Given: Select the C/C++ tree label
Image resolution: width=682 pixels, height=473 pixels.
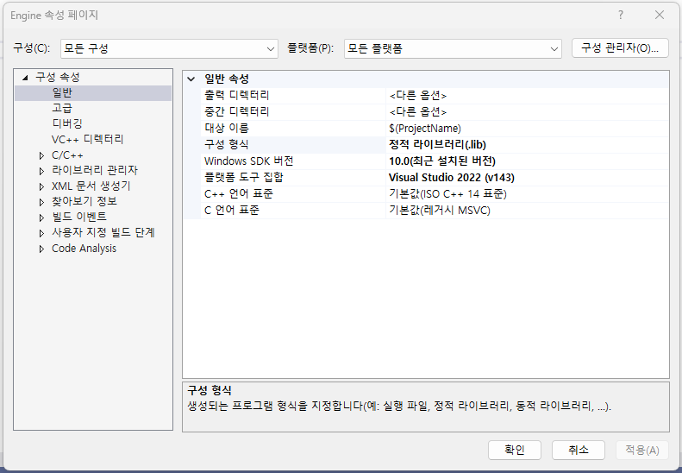Looking at the screenshot, I should tap(67, 155).
